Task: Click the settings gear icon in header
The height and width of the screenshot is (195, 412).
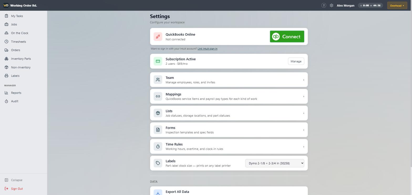Action: [332, 5]
